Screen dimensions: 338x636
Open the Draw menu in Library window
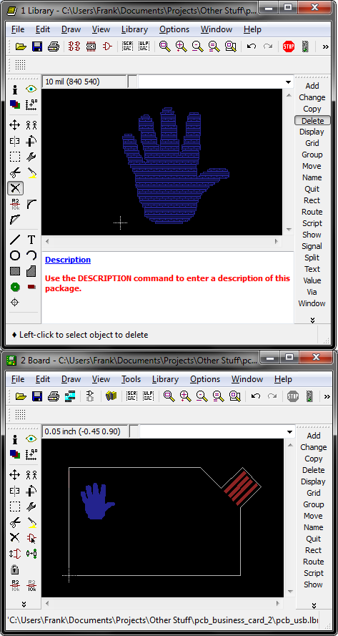71,29
